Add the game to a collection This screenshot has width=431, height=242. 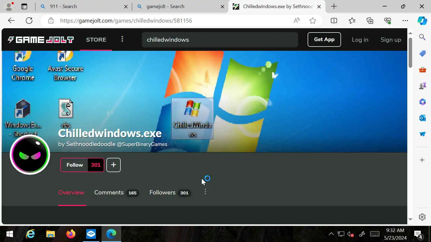113,165
